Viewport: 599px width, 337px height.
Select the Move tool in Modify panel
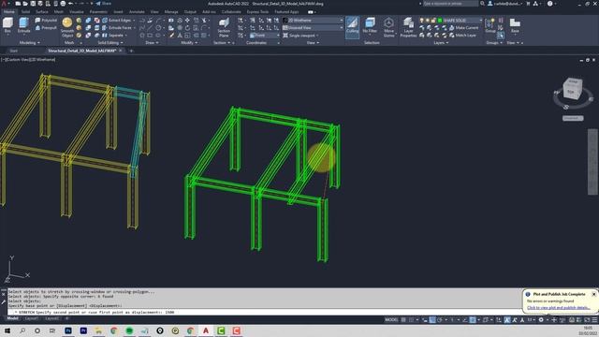(187, 21)
